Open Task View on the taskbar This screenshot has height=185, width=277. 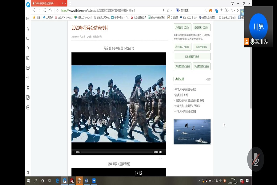pos(50,181)
